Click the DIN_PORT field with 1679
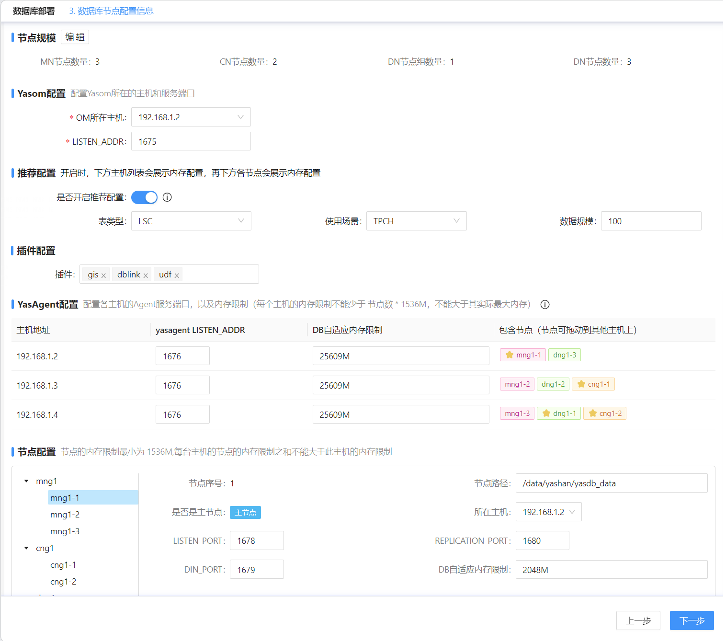This screenshot has width=726, height=643. point(257,570)
